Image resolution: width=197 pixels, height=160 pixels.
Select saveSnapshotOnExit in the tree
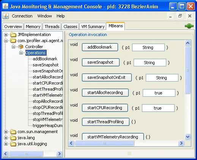pos(48,71)
